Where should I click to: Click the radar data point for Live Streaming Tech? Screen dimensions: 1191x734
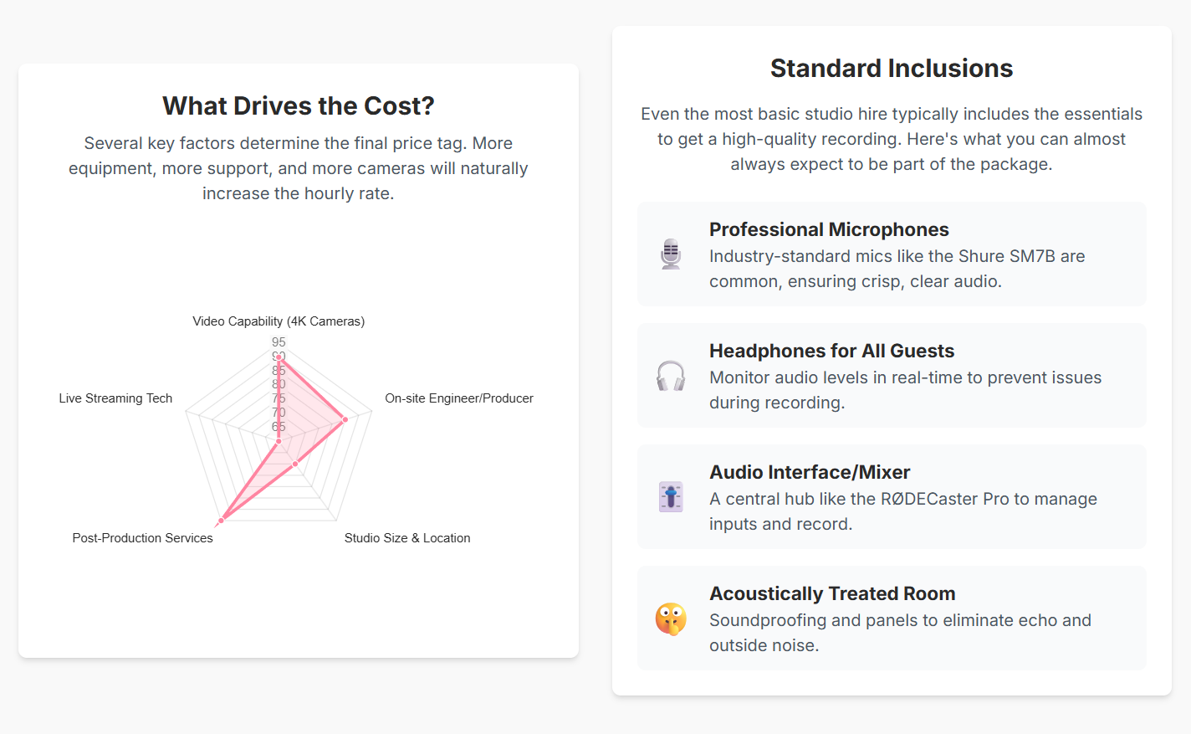tap(278, 440)
